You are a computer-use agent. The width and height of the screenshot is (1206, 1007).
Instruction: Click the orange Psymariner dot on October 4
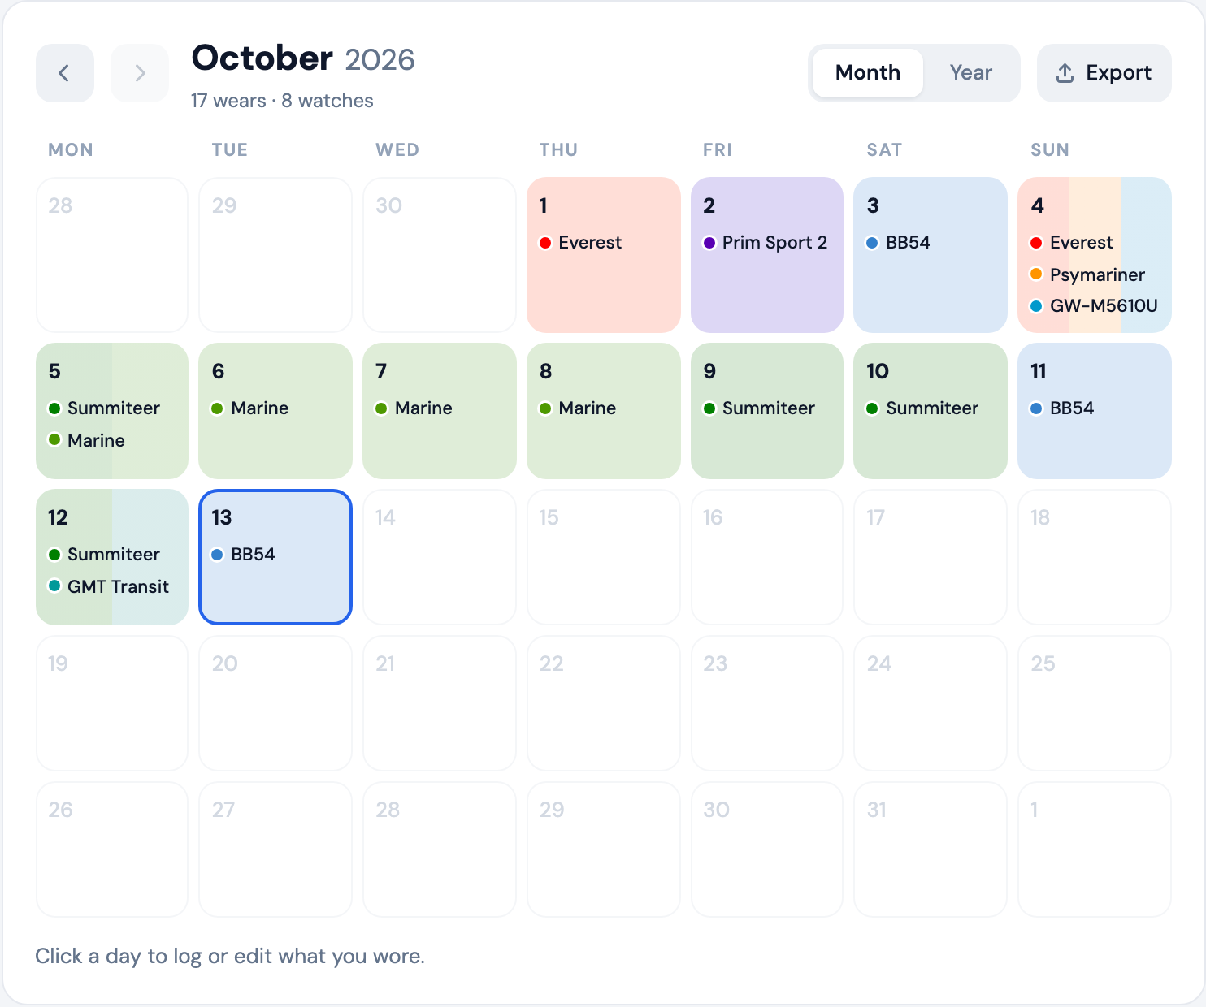(x=1036, y=274)
